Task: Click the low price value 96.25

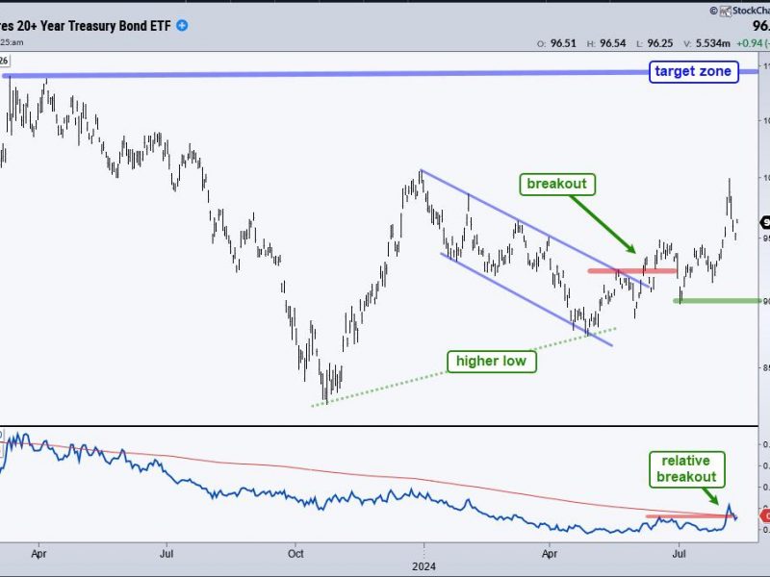Action: [660, 43]
